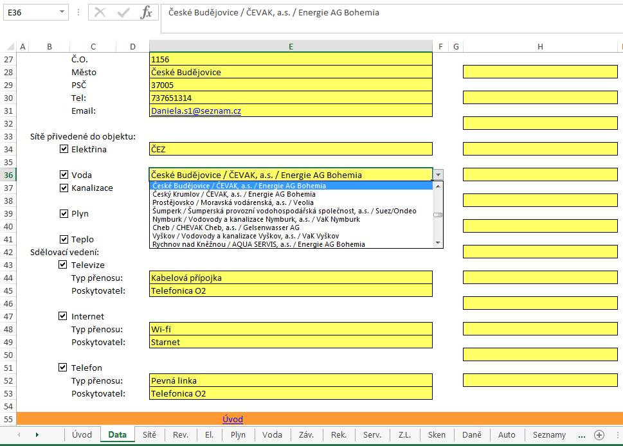623x446 pixels.
Task: Select cell containing ČEZ
Action: click(291, 149)
